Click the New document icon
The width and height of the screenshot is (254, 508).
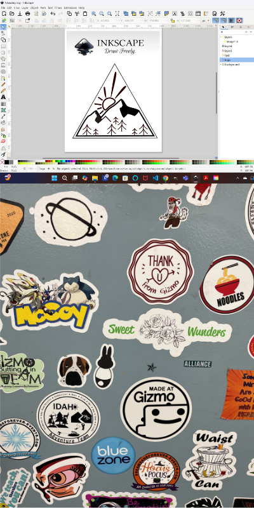pyautogui.click(x=4, y=13)
